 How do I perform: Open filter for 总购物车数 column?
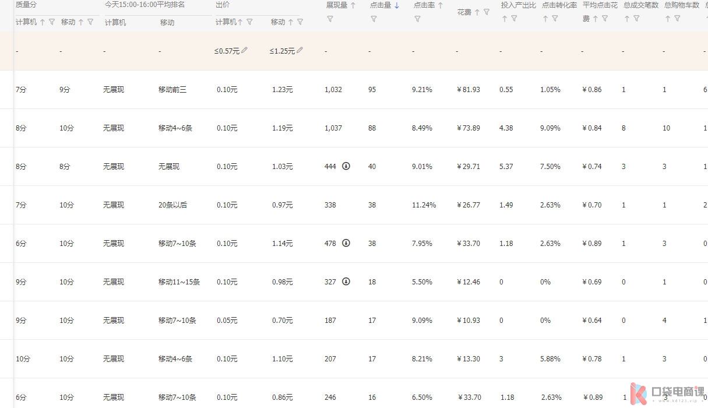[x=677, y=19]
